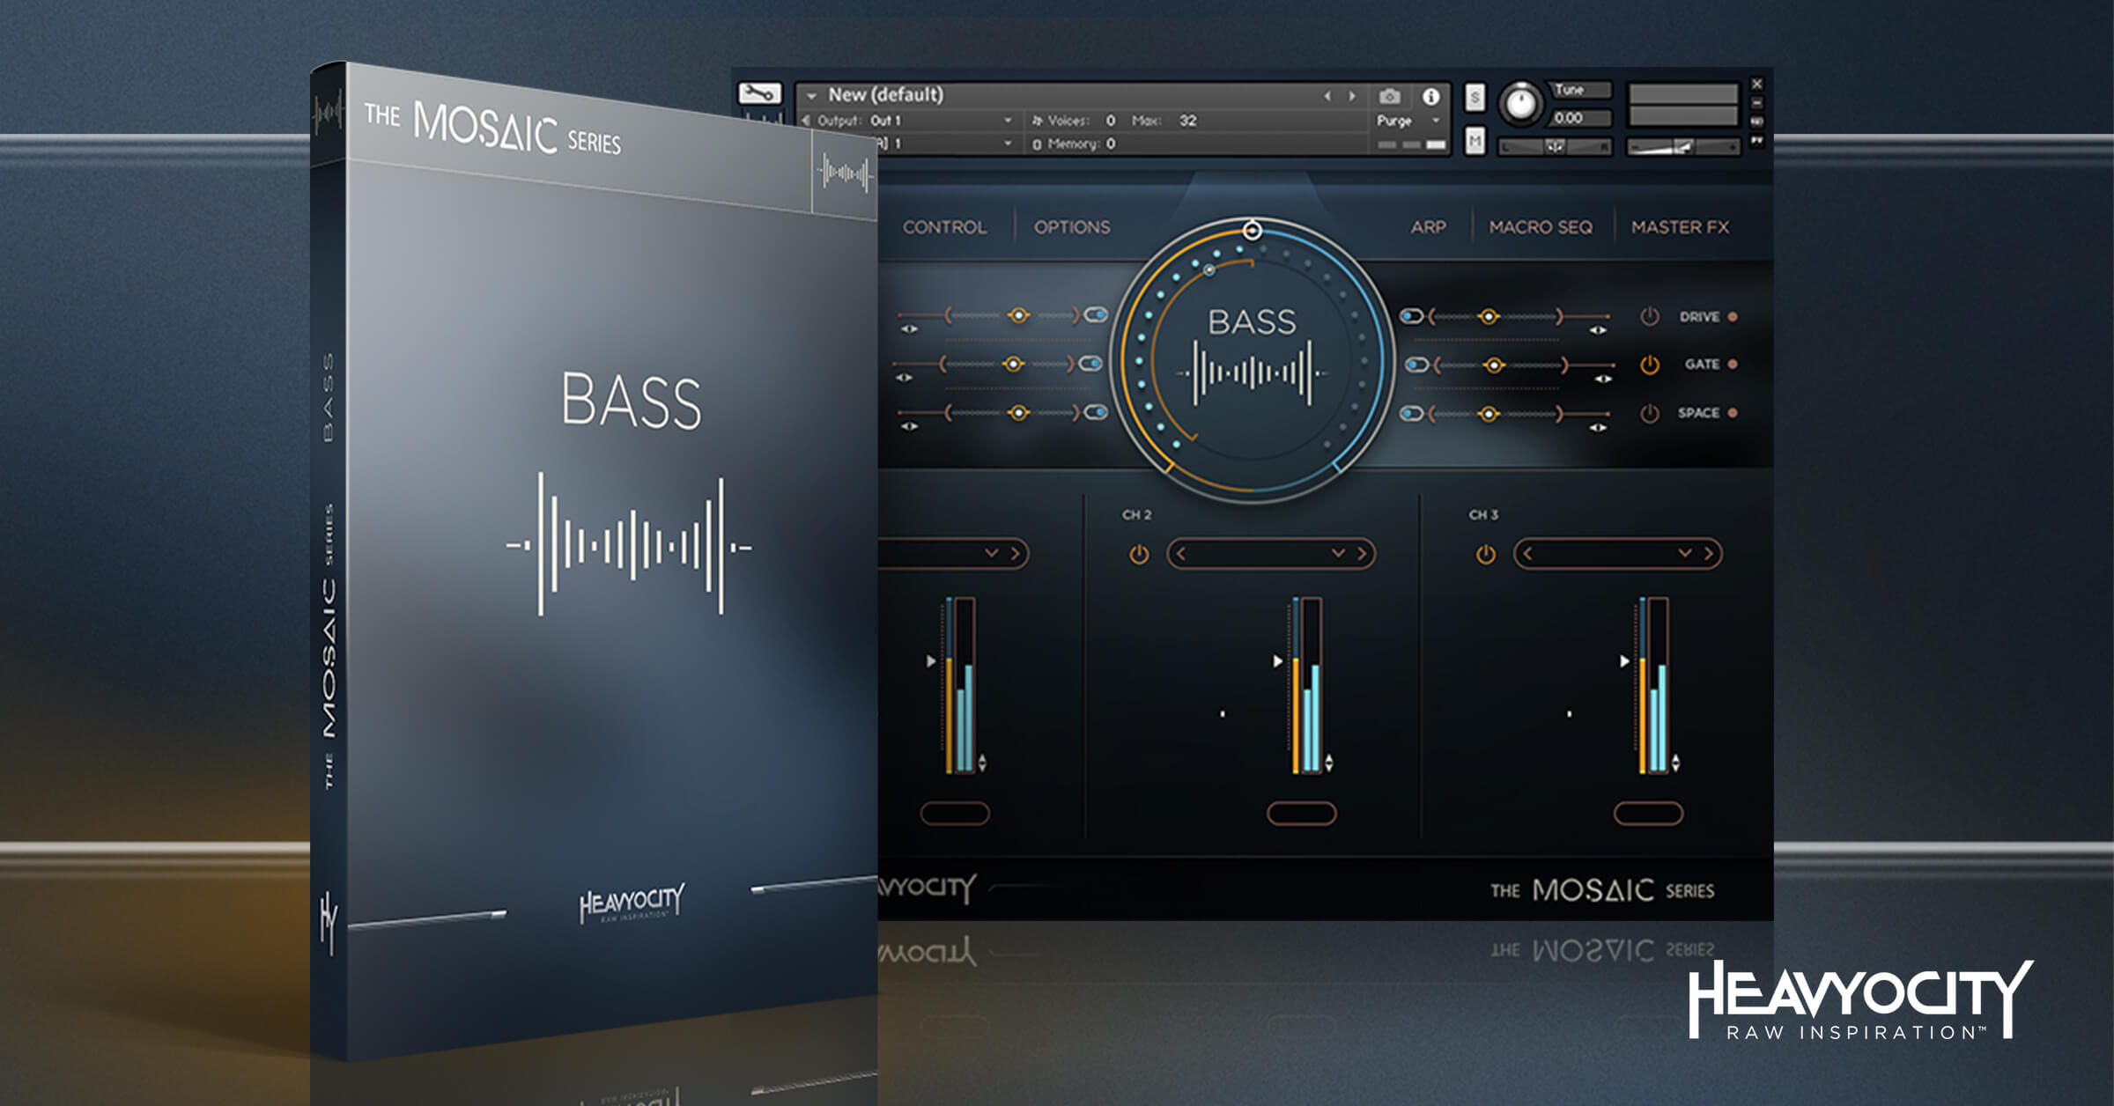2114x1106 pixels.
Task: Click the BASS waveform emblem in the dial
Action: (x=1252, y=373)
